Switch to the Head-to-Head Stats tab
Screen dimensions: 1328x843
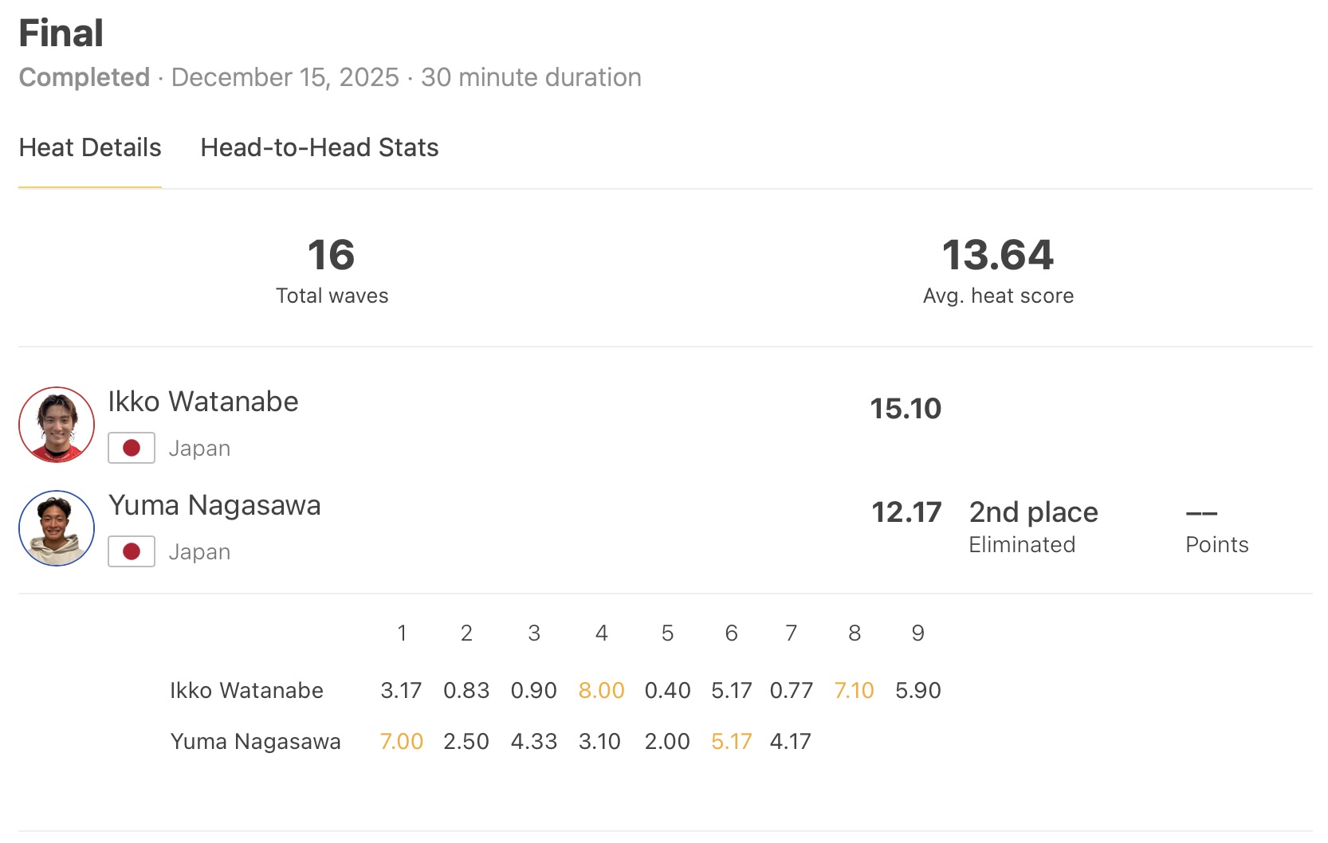[319, 147]
